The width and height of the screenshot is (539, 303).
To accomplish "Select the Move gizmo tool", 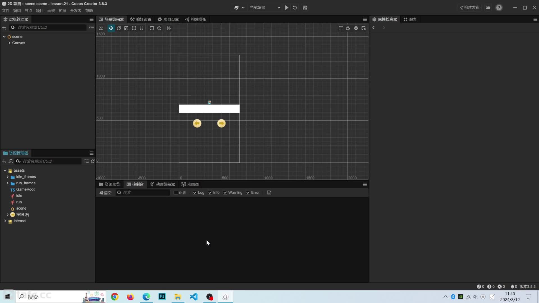I will 111,28.
